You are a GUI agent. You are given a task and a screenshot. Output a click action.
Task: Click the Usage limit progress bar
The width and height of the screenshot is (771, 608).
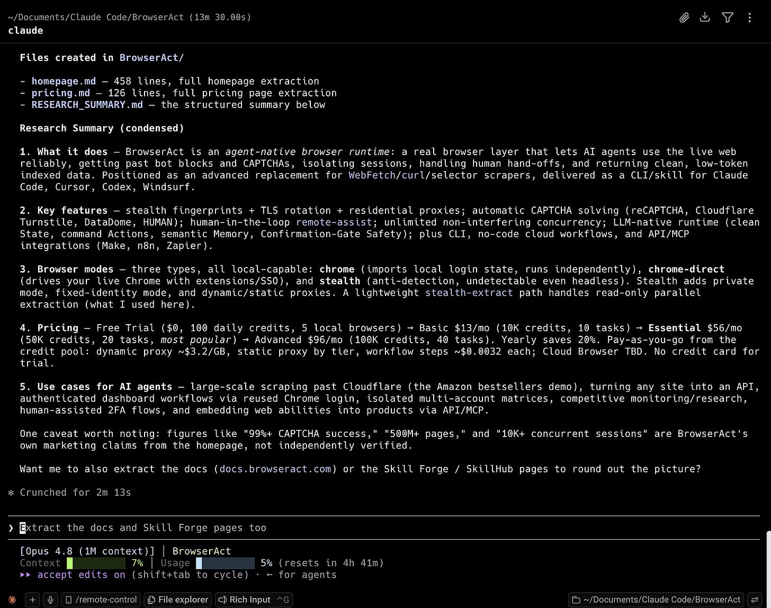[225, 563]
